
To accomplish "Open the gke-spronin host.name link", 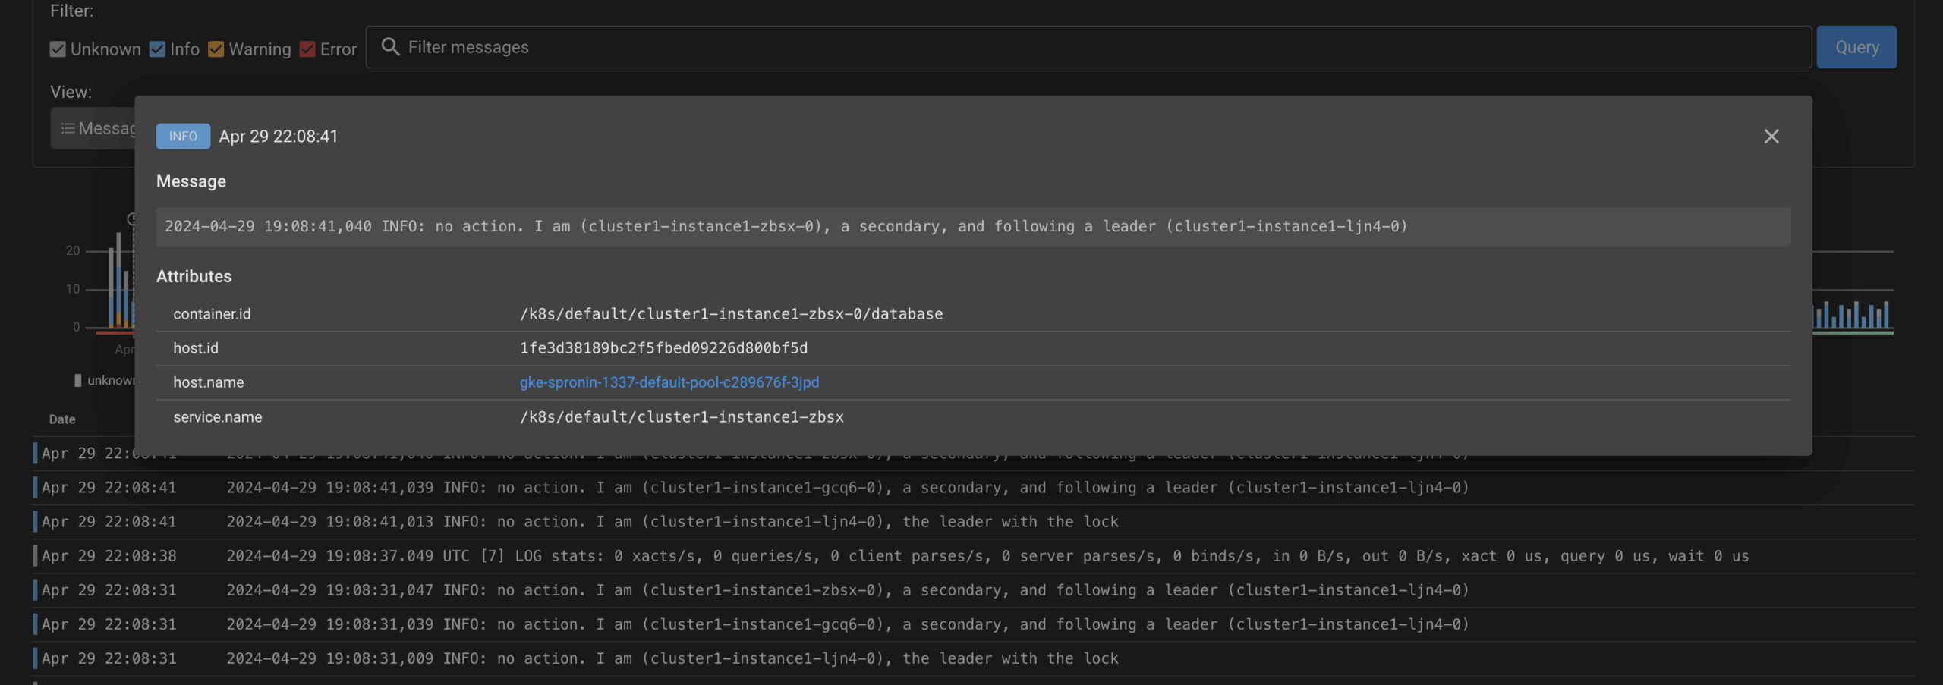I will click(x=669, y=382).
